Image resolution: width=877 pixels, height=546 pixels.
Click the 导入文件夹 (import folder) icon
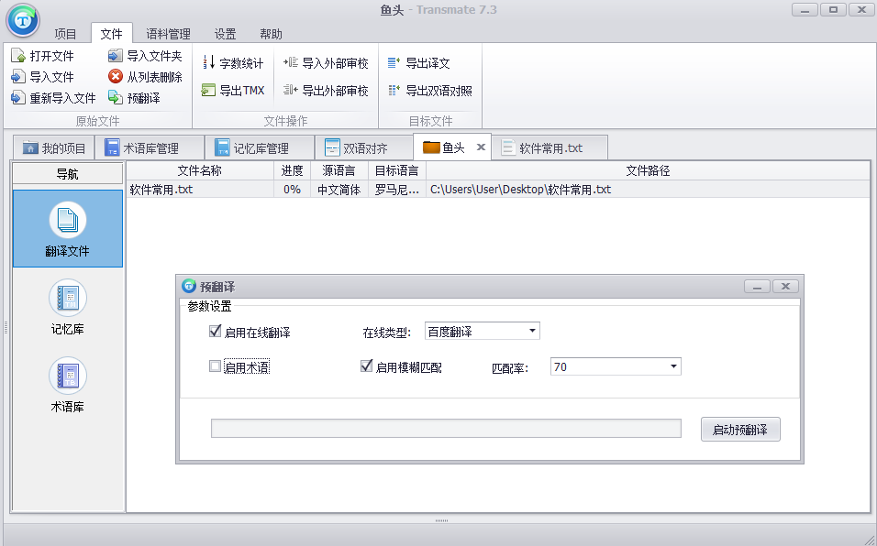click(x=116, y=56)
